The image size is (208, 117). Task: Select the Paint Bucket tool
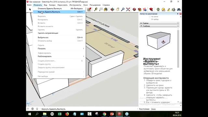click(106, 9)
